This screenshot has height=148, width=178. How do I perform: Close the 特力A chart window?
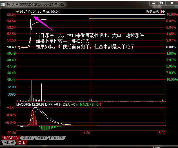(x=172, y=3)
